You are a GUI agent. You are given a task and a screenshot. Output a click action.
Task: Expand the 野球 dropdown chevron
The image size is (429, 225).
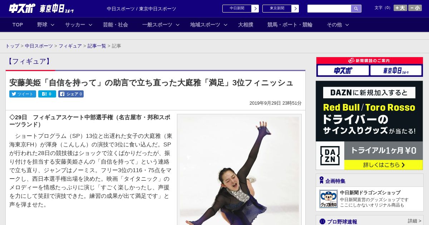coord(53,25)
